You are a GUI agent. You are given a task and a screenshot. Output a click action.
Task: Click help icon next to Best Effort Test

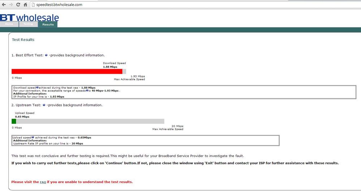click(46, 55)
